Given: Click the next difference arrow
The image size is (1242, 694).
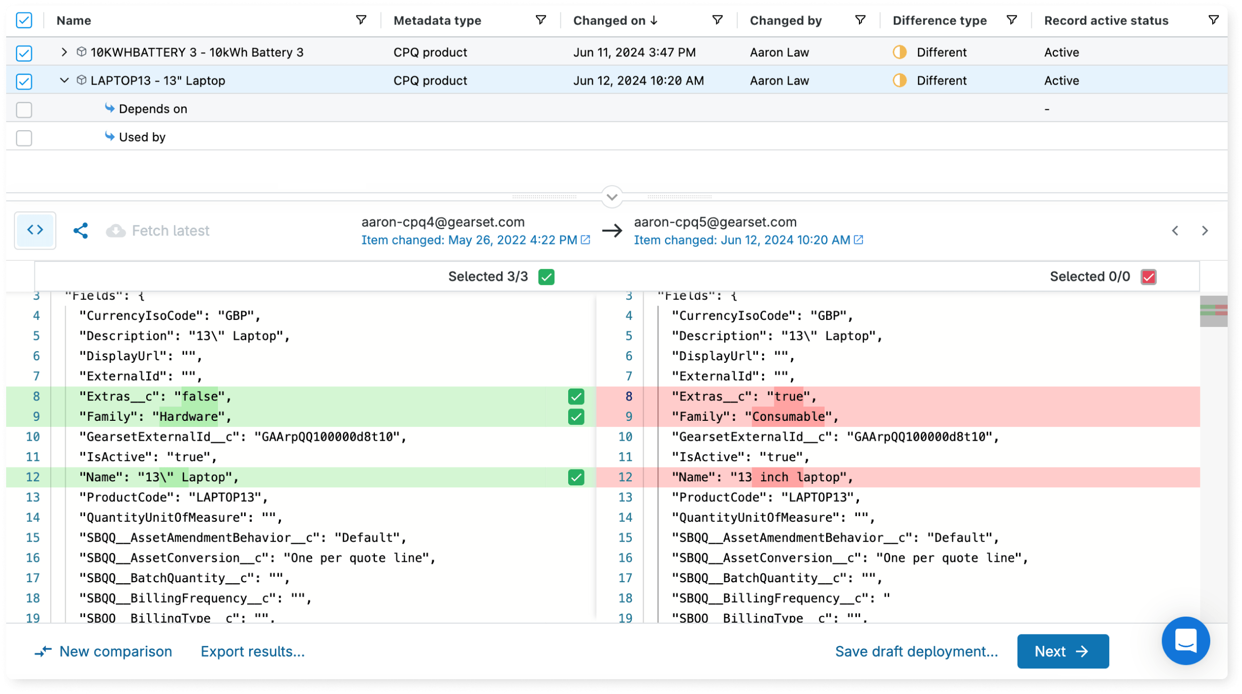Looking at the screenshot, I should [1206, 231].
